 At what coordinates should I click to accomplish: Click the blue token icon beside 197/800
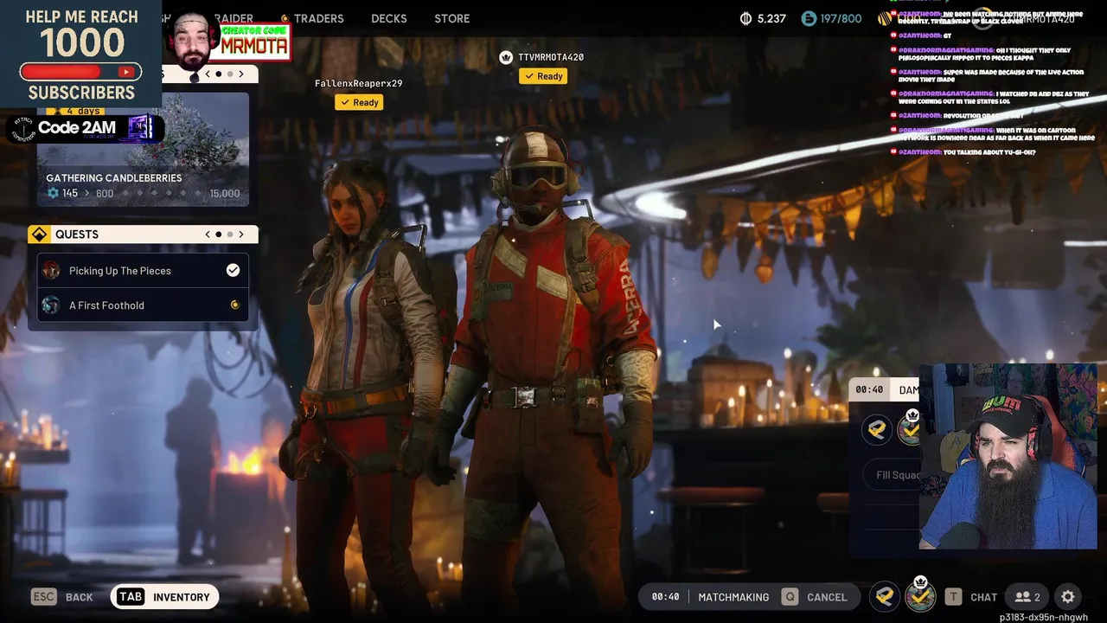tap(809, 18)
